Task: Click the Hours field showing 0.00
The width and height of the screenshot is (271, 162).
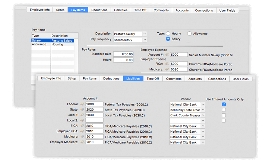Action: coord(123,60)
